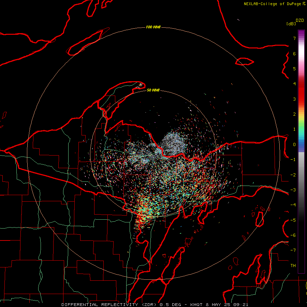
Task: Click the 100 NMI range ring label
Action: 153,27
